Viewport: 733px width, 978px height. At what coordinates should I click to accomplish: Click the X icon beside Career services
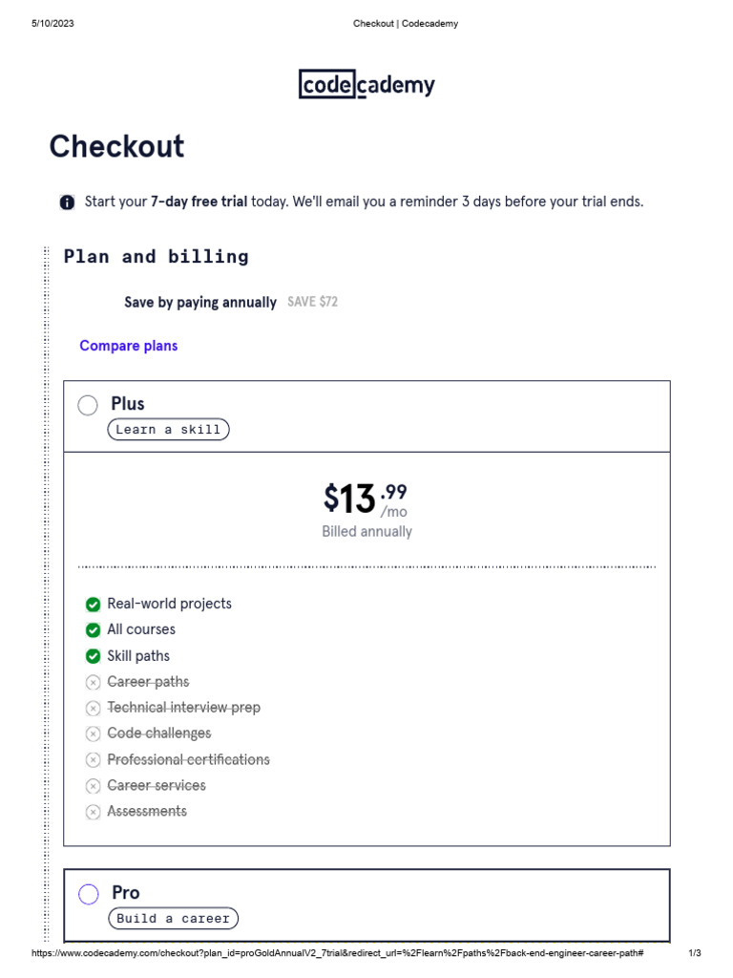93,786
